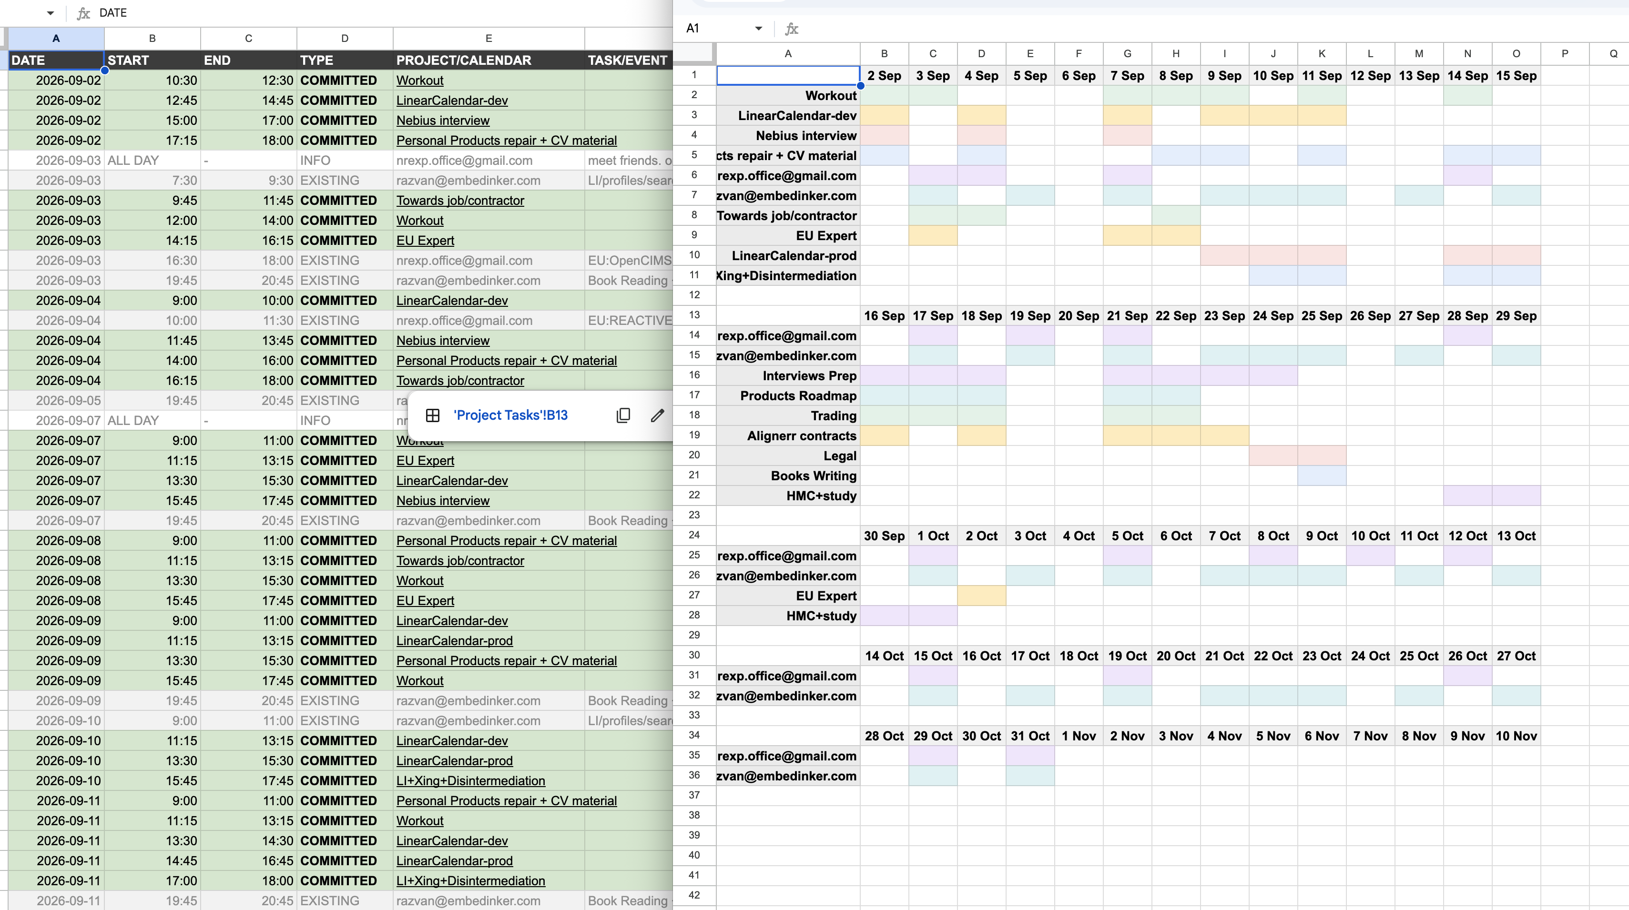Select the Aligner contracts row label
1629x910 pixels.
click(x=788, y=436)
